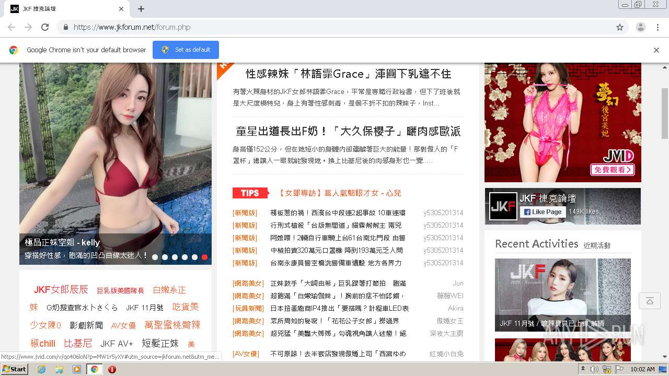Select the third carousel slide dot
669x376 pixels.
click(x=175, y=257)
